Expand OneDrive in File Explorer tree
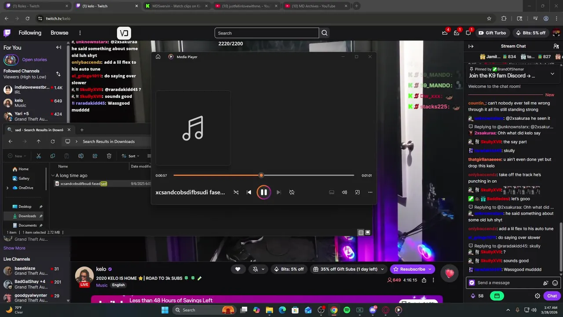Screen dimensions: 563x317 coord(7,188)
